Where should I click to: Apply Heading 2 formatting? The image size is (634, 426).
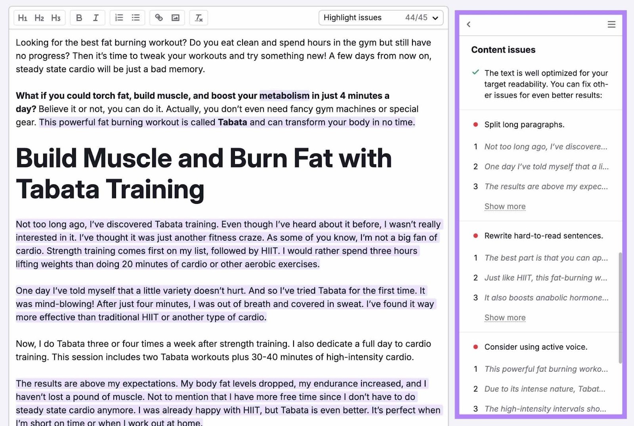click(39, 17)
